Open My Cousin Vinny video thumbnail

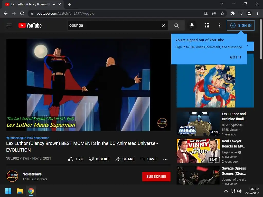coord(198,151)
